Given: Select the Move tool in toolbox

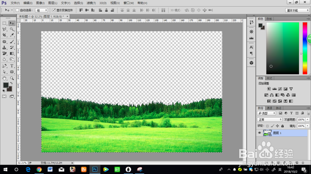Looking at the screenshot, I should [x=12, y=23].
